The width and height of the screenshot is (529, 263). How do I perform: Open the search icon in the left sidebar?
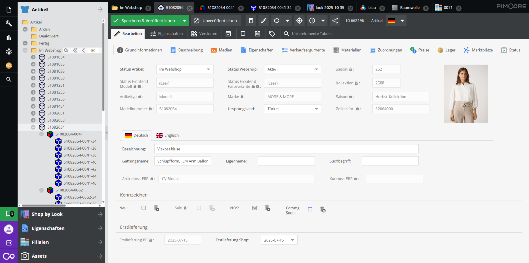tap(9, 79)
